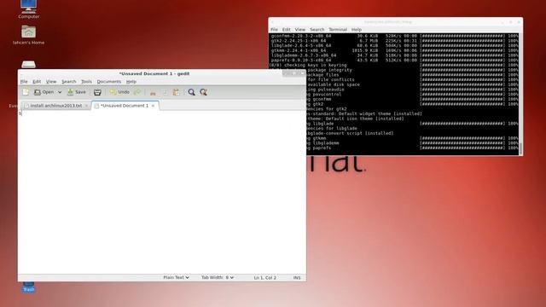Screen dimensions: 546x307
Task: Paste from clipboard icon in gedit
Action: pos(177,92)
